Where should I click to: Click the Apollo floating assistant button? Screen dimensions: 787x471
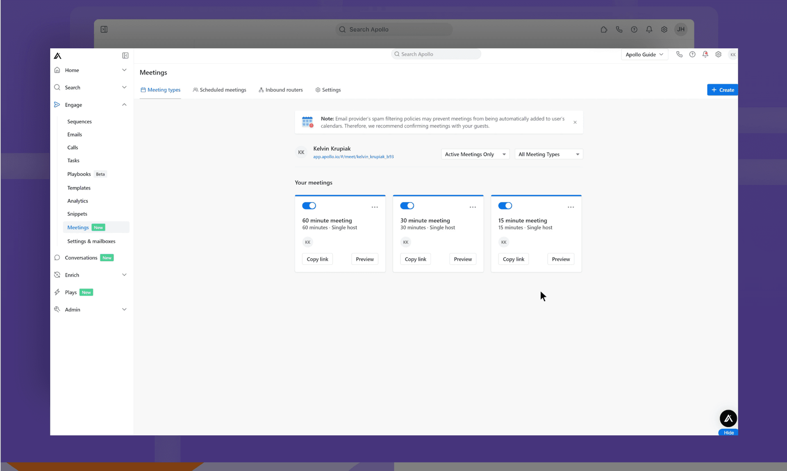coord(728,419)
